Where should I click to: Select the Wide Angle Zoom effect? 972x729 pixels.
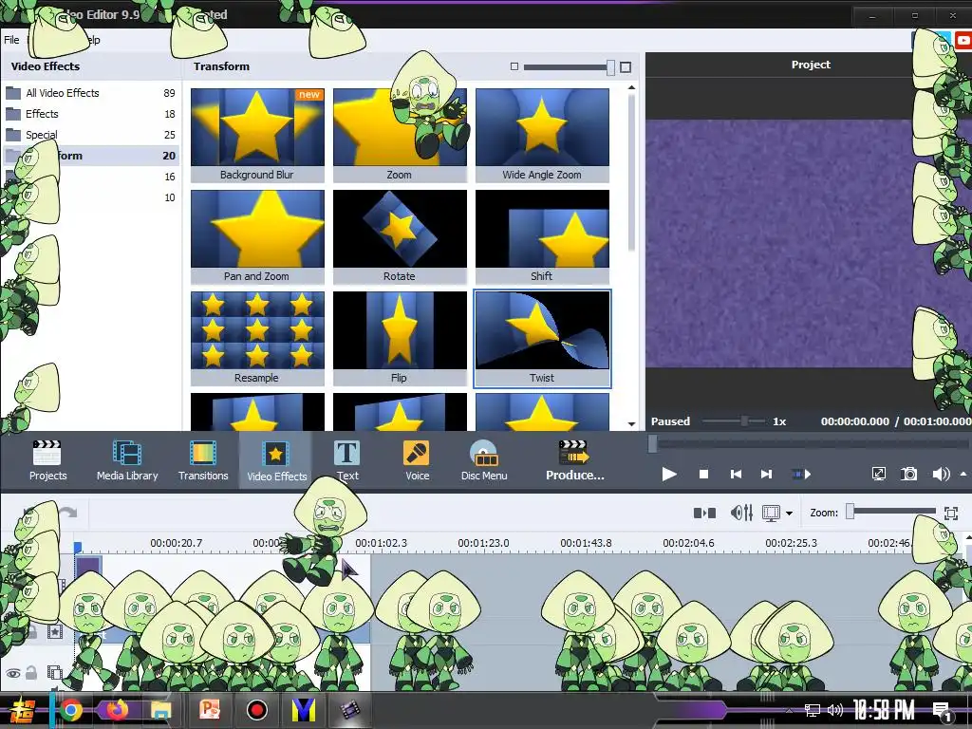(x=542, y=135)
